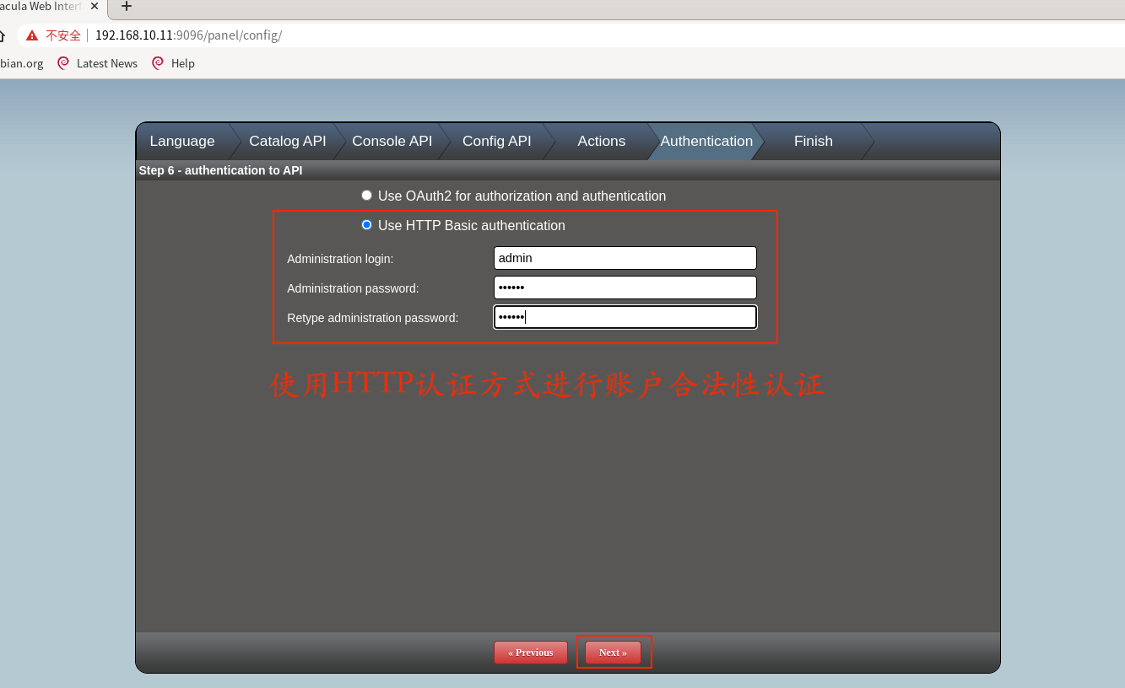
Task: Focus the Administration password field
Action: pos(625,288)
